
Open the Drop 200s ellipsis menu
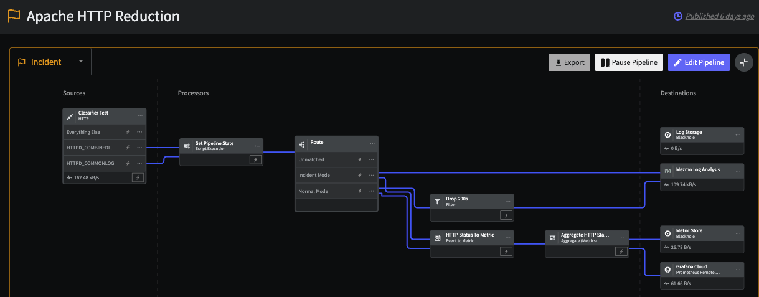coord(508,201)
